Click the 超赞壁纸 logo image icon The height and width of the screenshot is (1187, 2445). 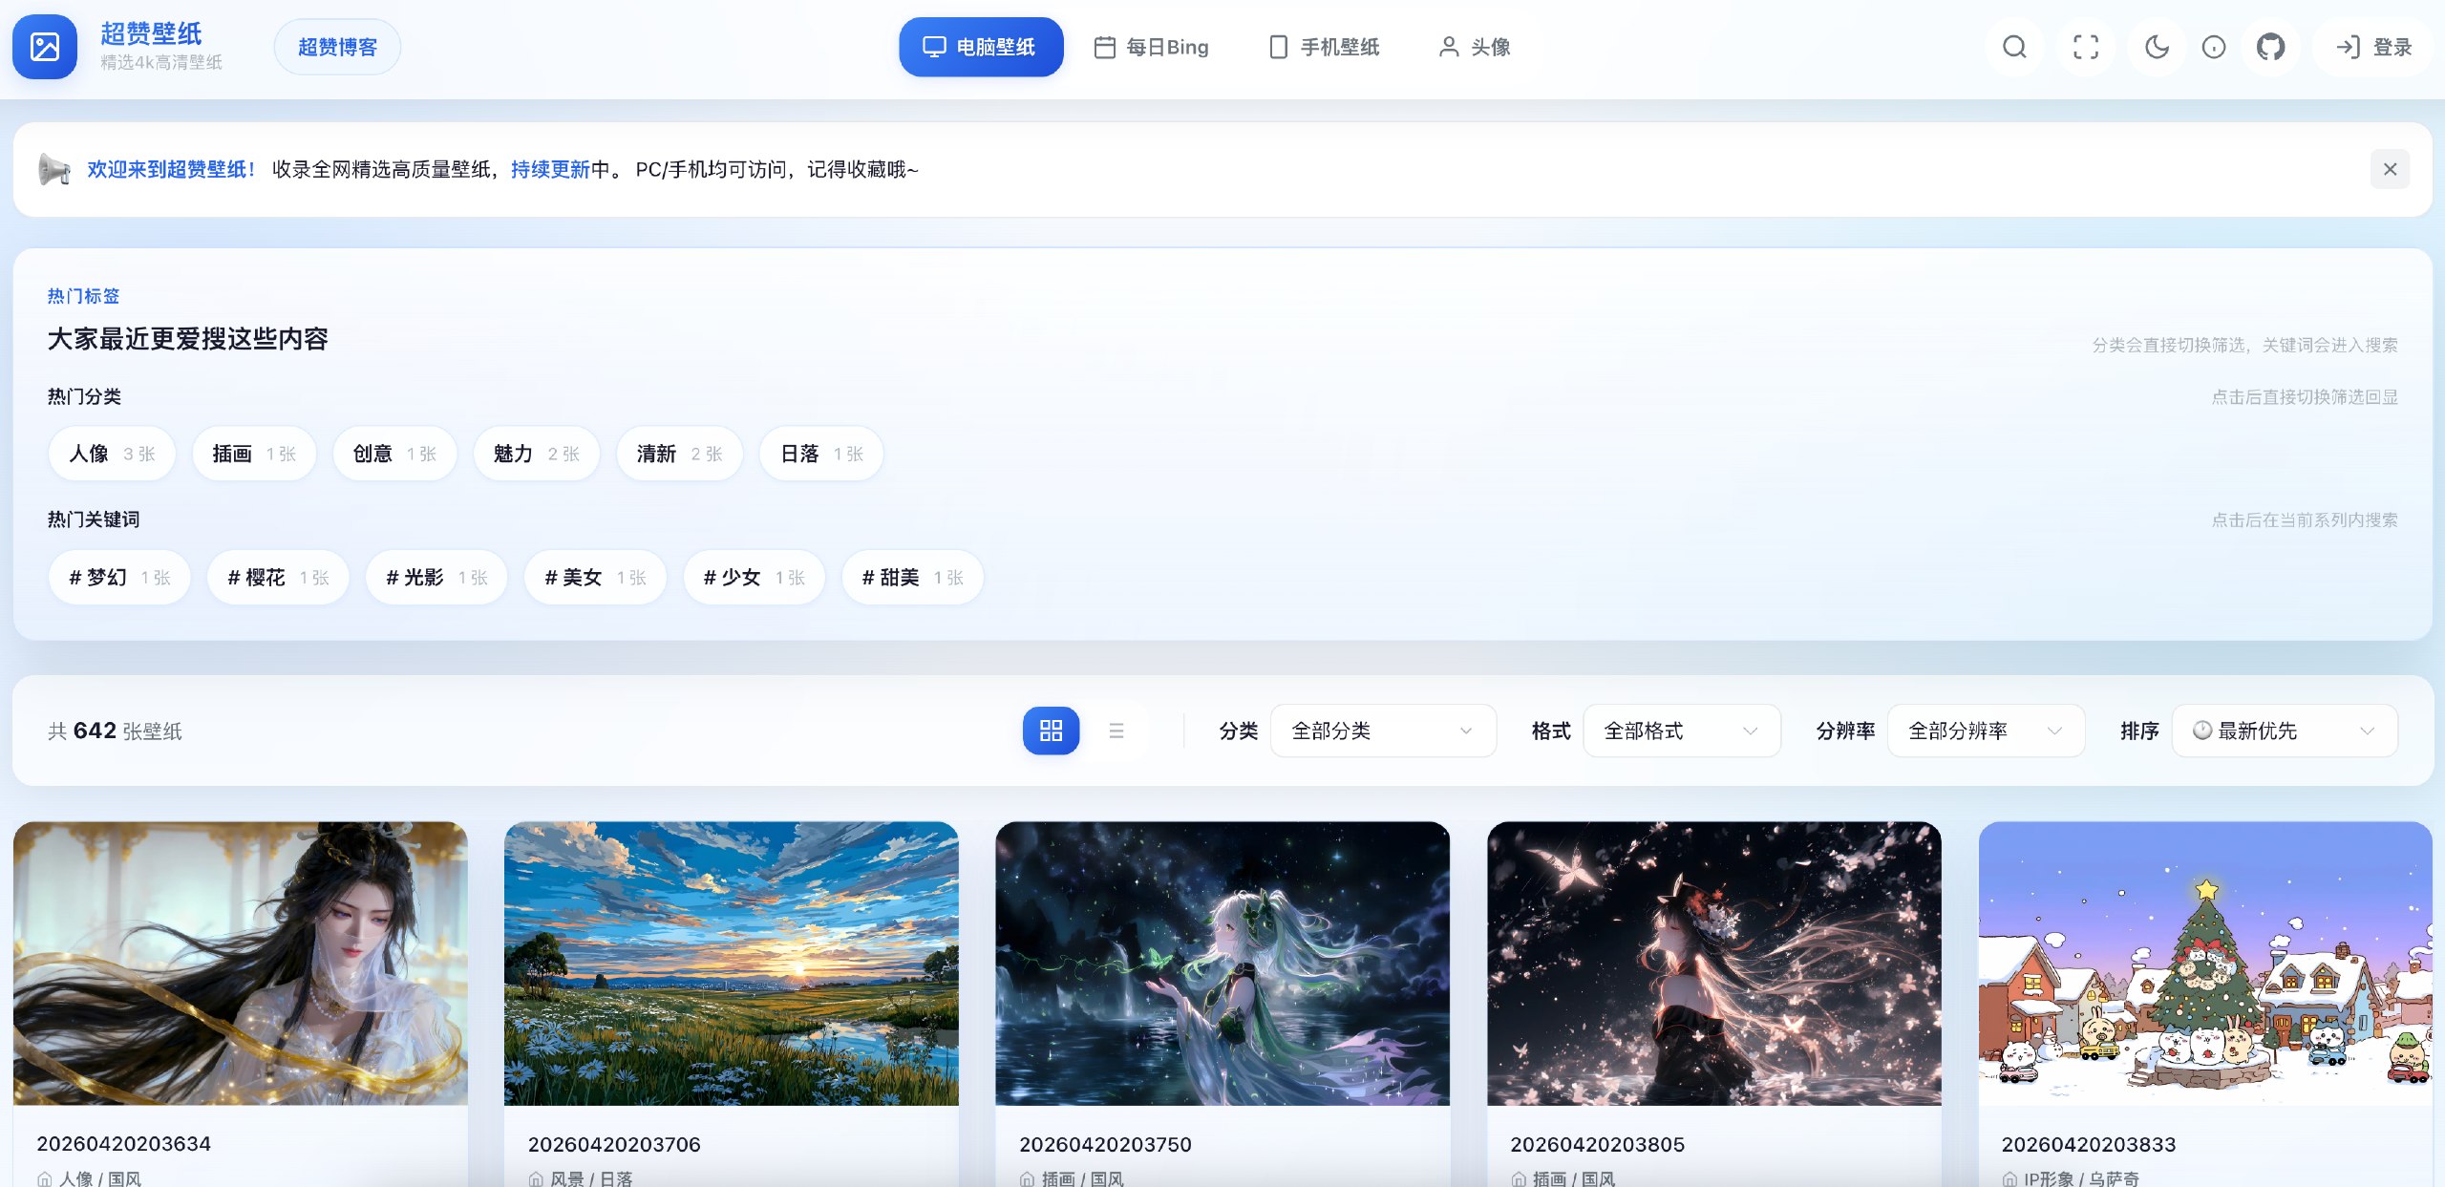45,47
